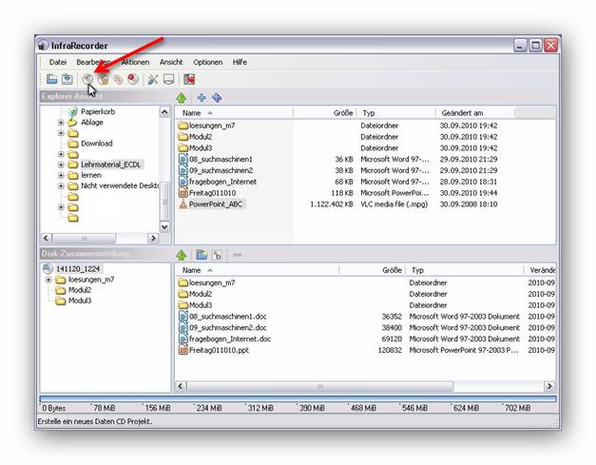Screen dimensions: 596x465
Task: Open a project with the folder toolbar icon
Action: (51, 79)
